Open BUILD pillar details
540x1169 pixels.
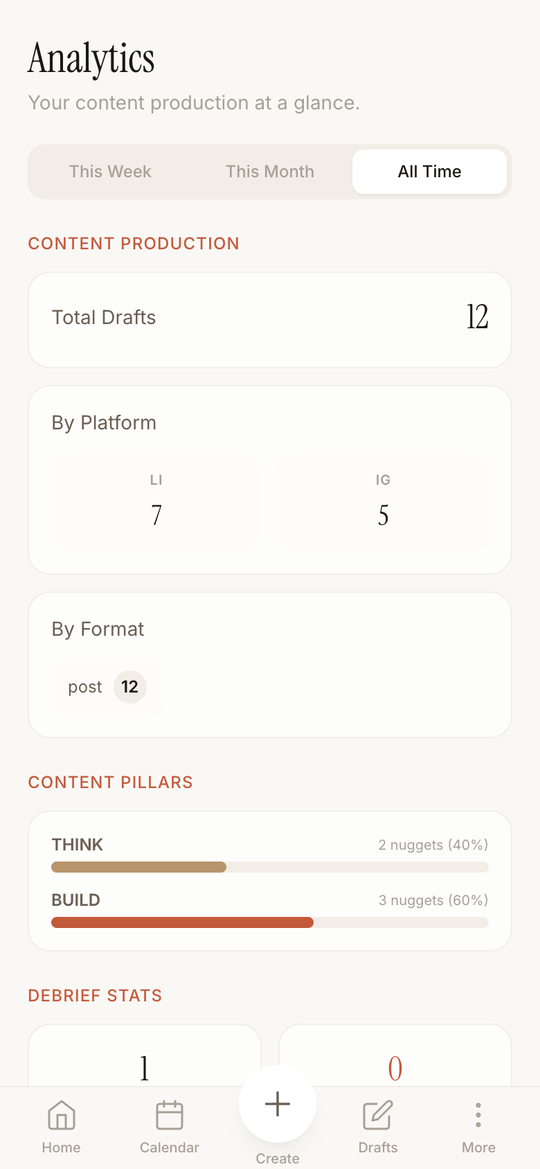pos(76,900)
